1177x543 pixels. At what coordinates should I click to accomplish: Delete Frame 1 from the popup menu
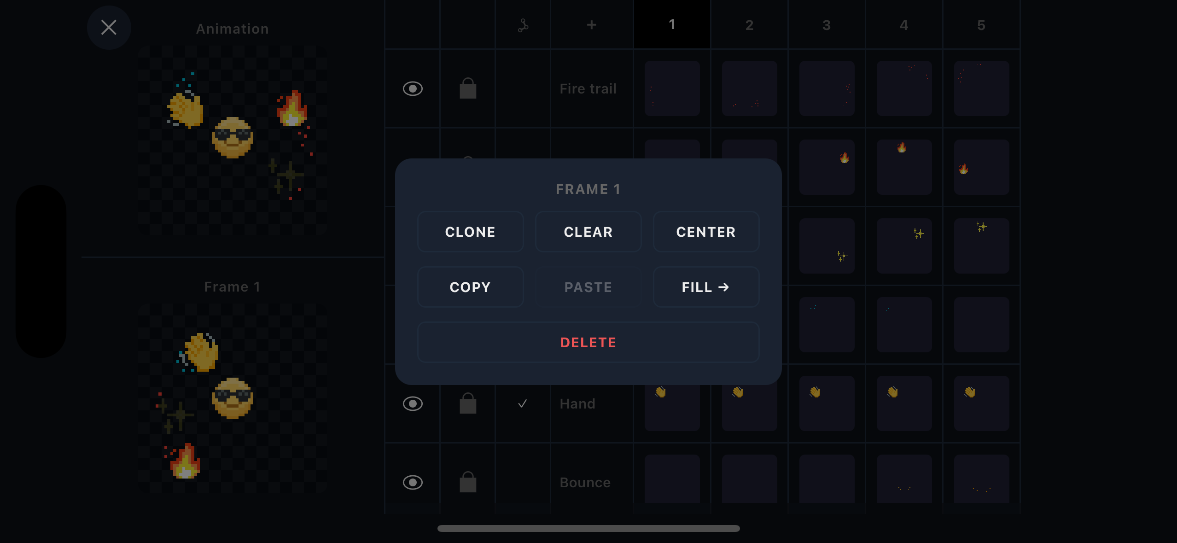click(588, 342)
